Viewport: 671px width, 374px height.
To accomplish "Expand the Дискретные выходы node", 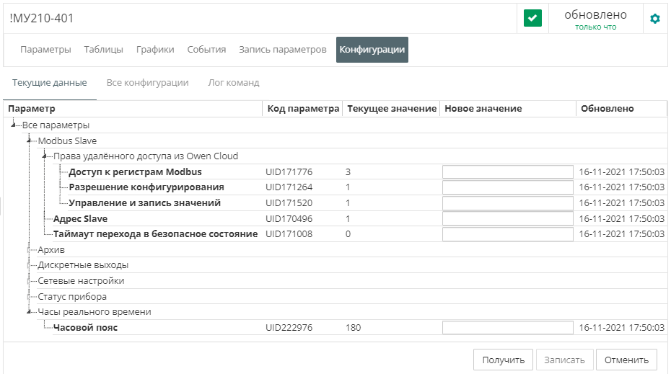I will coord(29,265).
